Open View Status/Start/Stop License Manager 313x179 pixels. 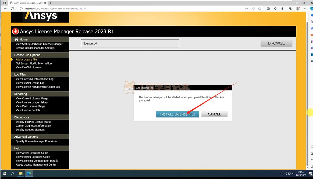(x=39, y=44)
